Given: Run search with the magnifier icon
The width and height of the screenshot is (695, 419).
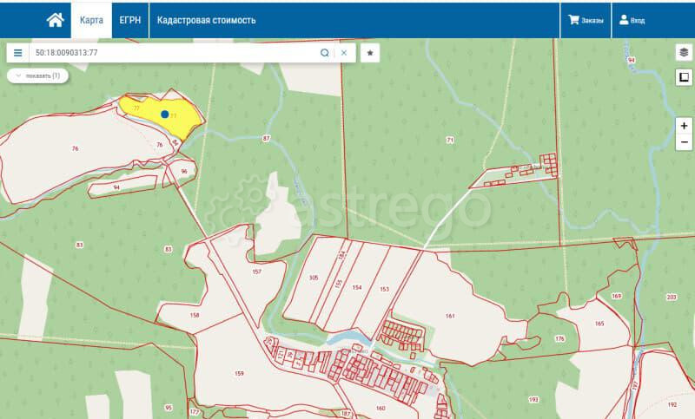Looking at the screenshot, I should 325,53.
